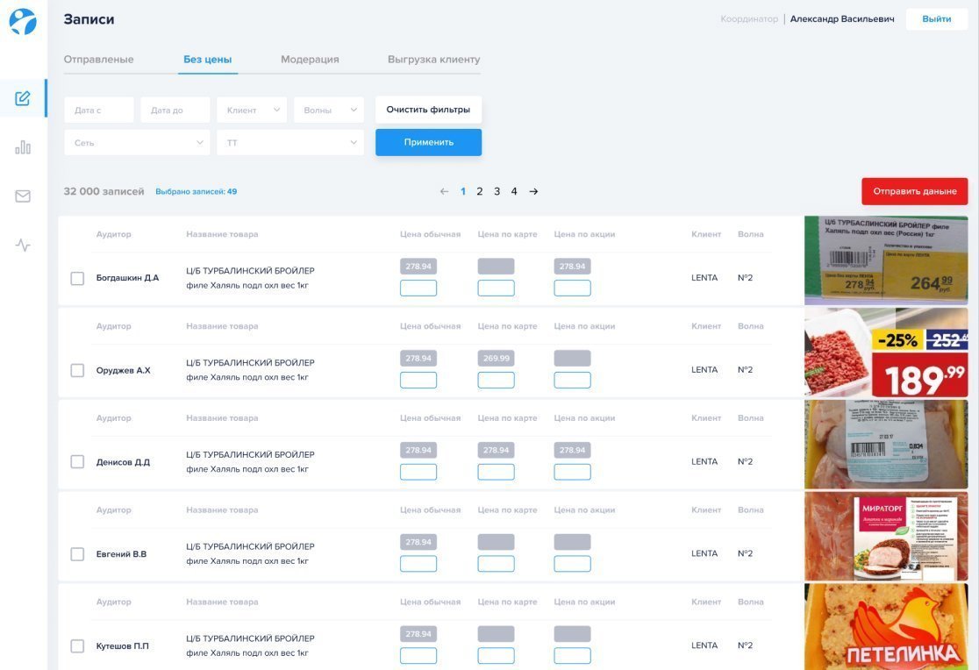Viewport: 979px width, 670px height.
Task: Click Цена по акции input for Богдашкин Д.А
Action: pos(572,288)
